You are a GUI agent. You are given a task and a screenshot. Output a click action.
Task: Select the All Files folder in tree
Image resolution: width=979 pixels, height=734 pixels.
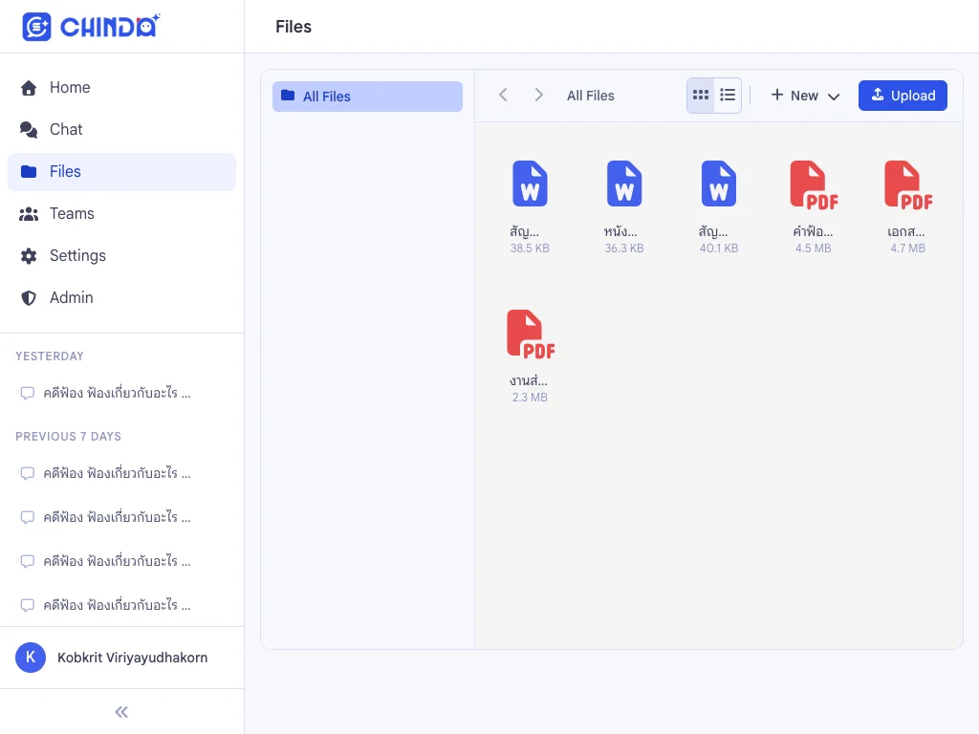(x=367, y=97)
